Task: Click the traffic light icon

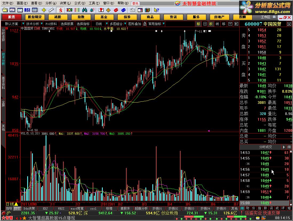Action: tap(69, 10)
